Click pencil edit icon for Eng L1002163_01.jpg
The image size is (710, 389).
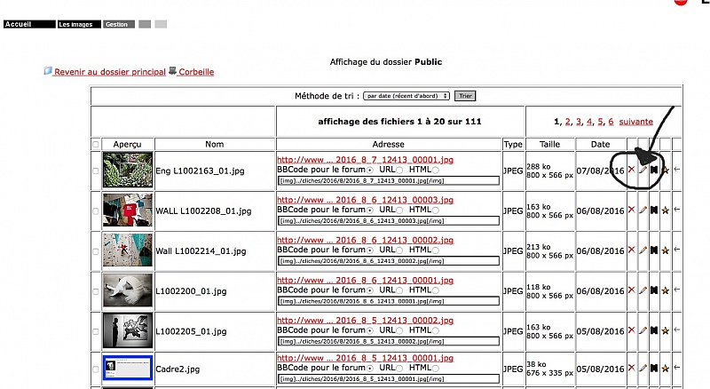coord(643,170)
